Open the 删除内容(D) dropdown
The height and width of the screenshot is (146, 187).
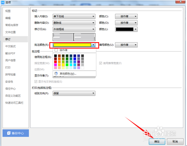point(74,23)
